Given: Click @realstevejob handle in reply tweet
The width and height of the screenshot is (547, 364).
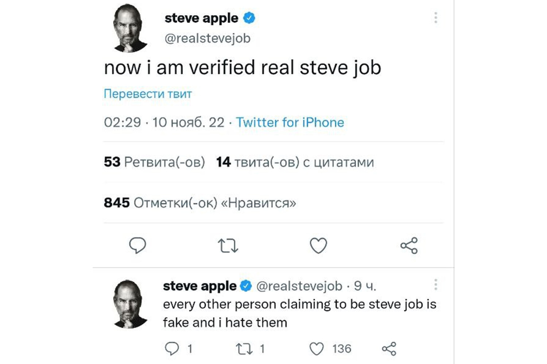Looking at the screenshot, I should pyautogui.click(x=299, y=286).
